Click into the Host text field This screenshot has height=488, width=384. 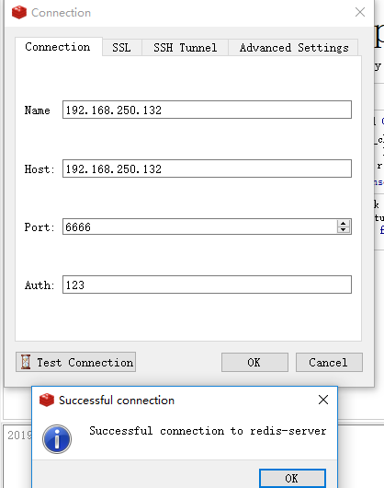point(207,168)
